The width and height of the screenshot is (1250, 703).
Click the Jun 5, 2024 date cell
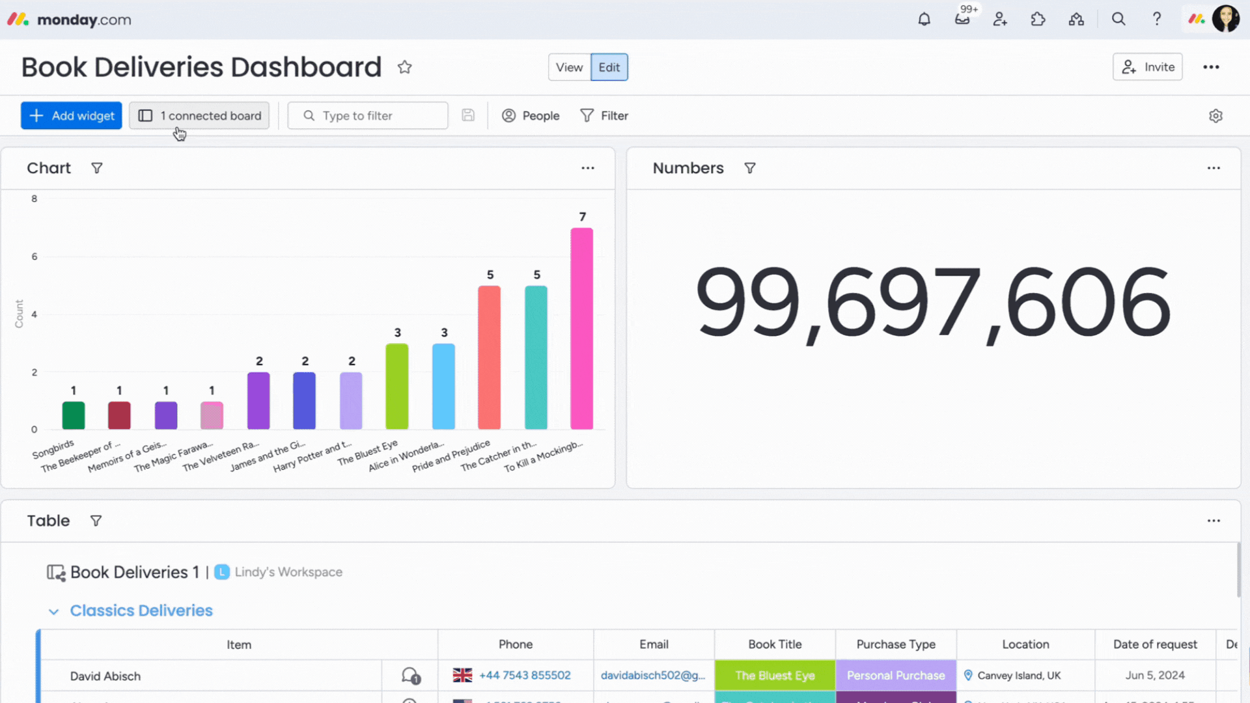[1155, 676]
